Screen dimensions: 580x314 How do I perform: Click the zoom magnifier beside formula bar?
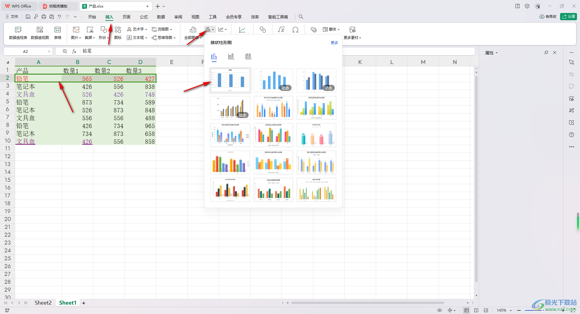(65, 51)
